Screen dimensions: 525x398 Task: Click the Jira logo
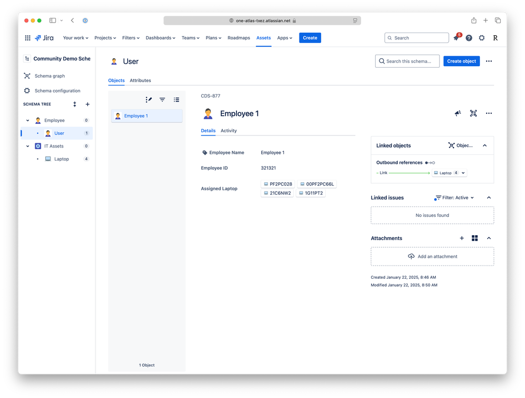[x=44, y=38]
